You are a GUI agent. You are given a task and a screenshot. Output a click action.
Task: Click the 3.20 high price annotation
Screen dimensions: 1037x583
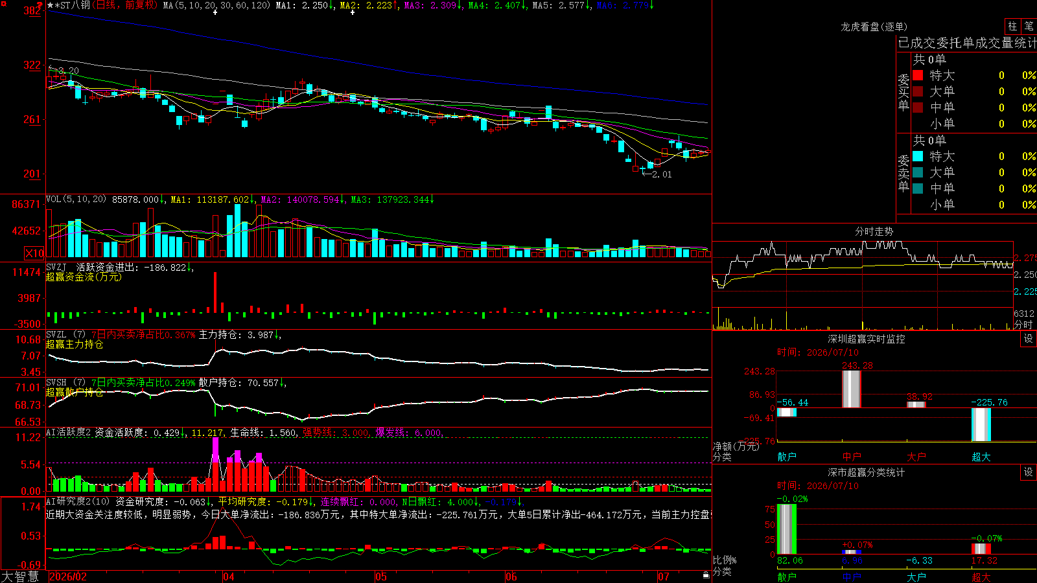coord(65,71)
